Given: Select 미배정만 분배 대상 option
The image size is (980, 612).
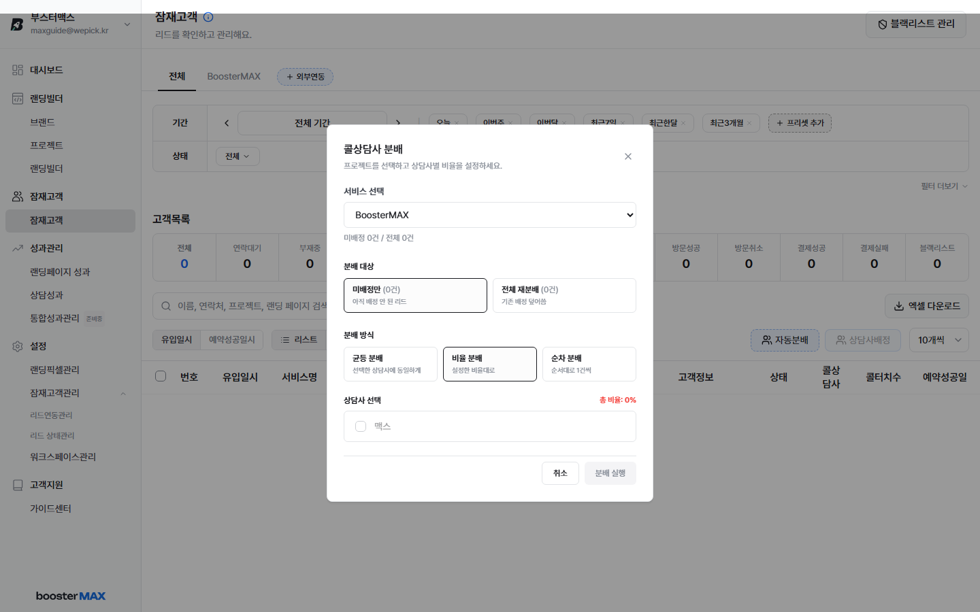Looking at the screenshot, I should click(415, 295).
